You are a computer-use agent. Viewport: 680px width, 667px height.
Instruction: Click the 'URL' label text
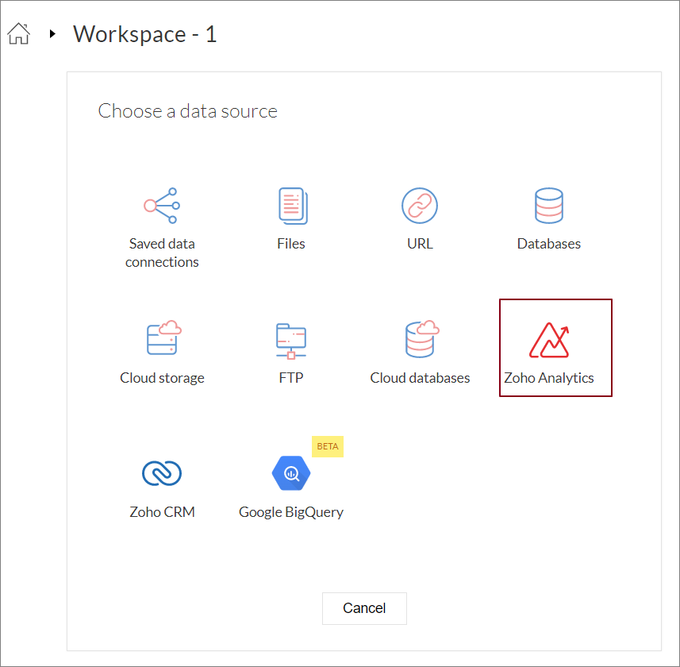[420, 244]
